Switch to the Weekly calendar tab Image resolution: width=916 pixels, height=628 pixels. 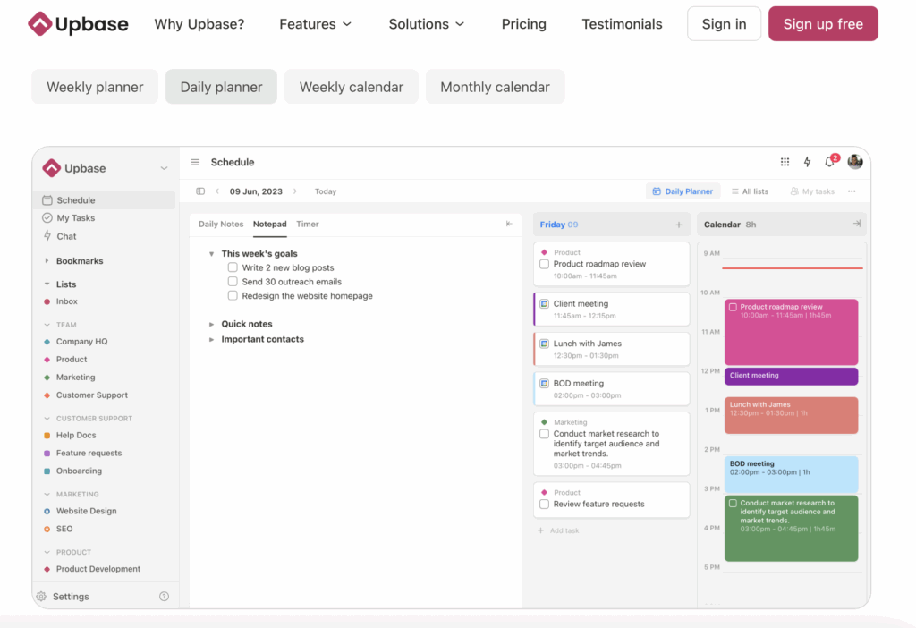[x=351, y=87]
